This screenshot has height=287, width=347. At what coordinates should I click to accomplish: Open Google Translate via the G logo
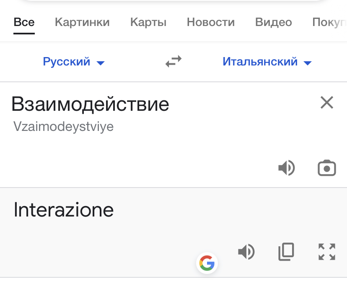[x=207, y=263]
